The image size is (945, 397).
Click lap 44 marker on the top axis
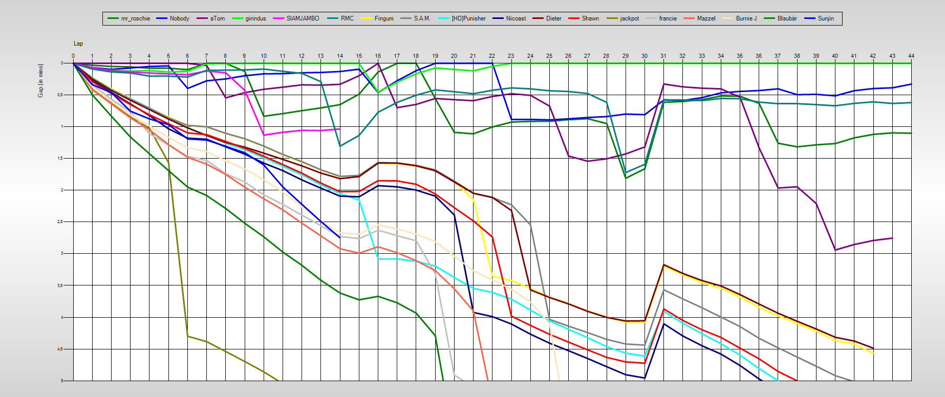tap(911, 56)
